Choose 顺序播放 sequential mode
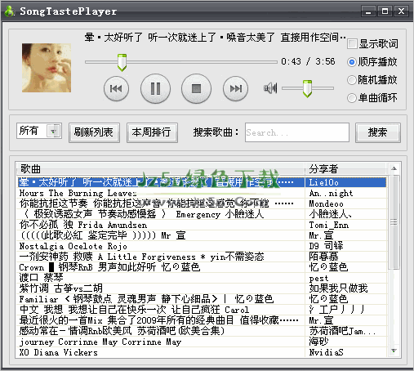This screenshot has width=414, height=371. 352,62
